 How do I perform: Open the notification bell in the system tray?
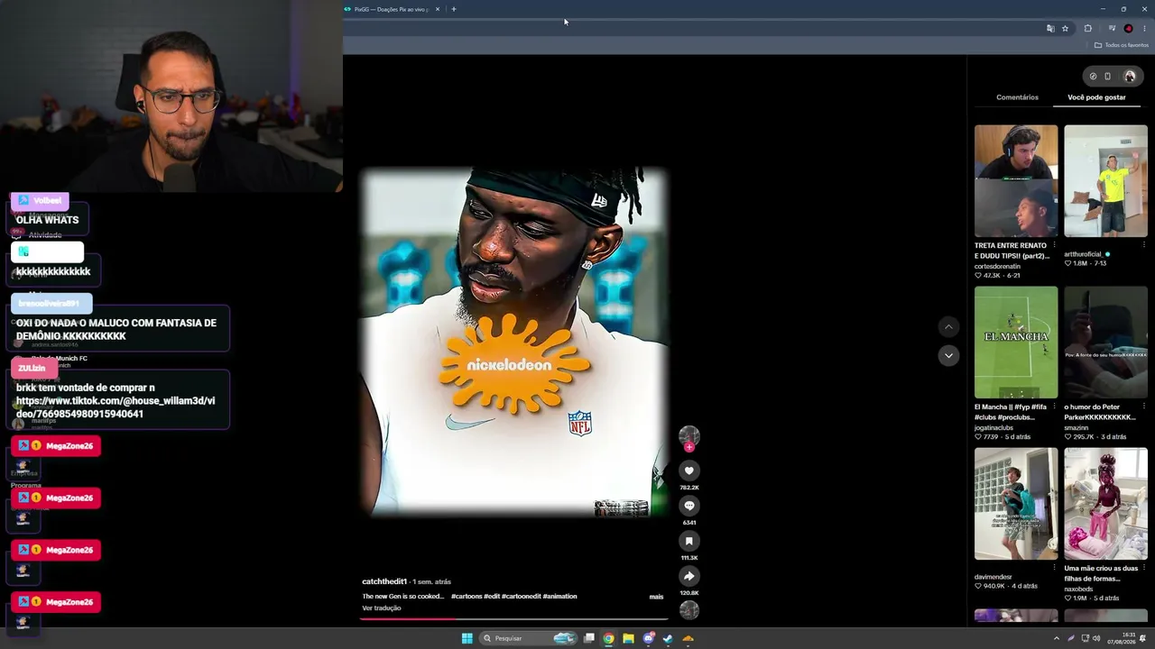pyautogui.click(x=1144, y=638)
